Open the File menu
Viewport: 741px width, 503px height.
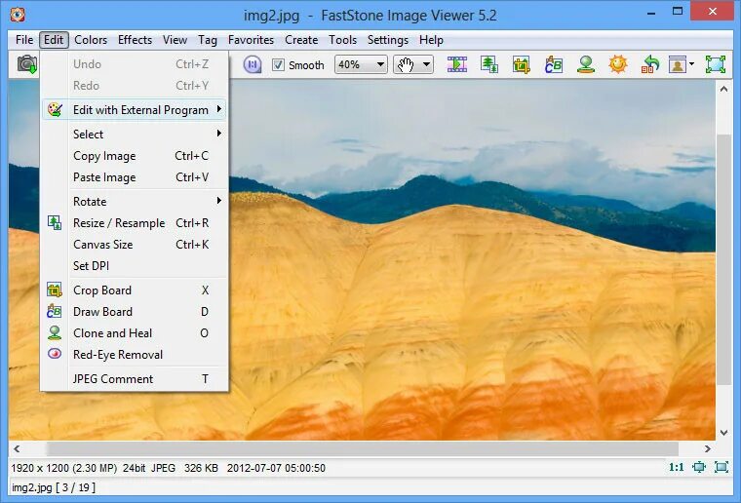pos(24,40)
